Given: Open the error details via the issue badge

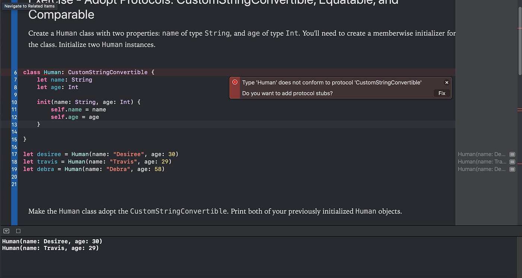Looking at the screenshot, I should (235, 82).
